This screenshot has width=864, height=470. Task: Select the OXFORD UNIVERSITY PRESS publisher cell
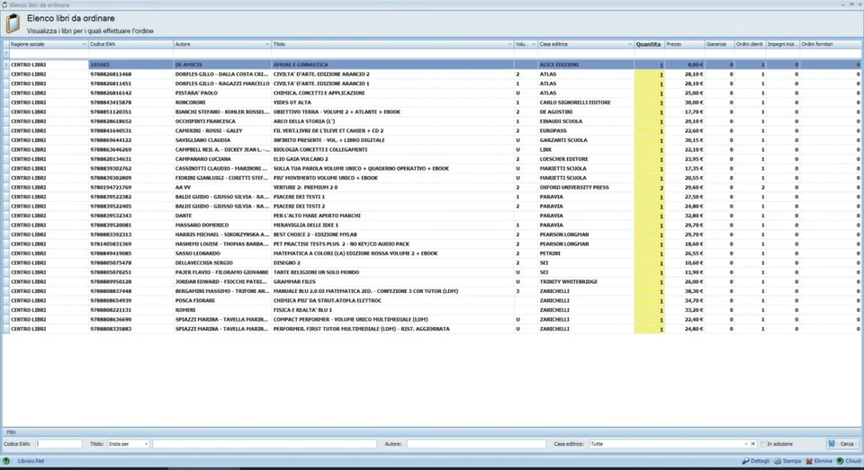585,187
